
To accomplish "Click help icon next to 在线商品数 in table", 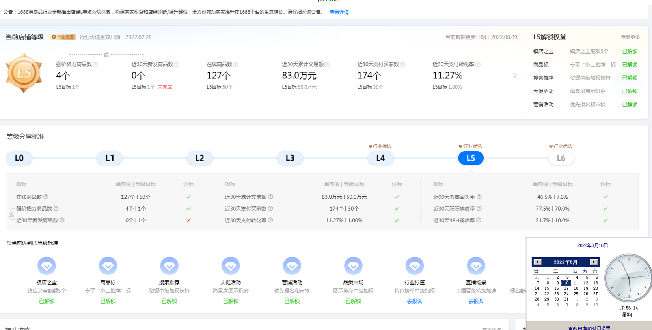I will tap(46, 197).
